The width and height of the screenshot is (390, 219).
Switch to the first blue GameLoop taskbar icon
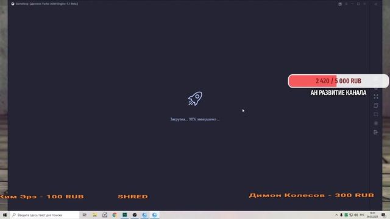click(x=144, y=215)
